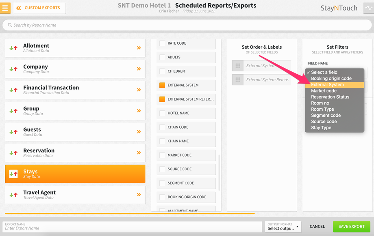Expand the Company category chevrons
This screenshot has width=374, height=236.
139,69
